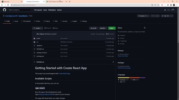Viewport: 179px width, 100px height.
Task: Open the Chrome extensions puzzle icon
Action: tap(171, 5)
